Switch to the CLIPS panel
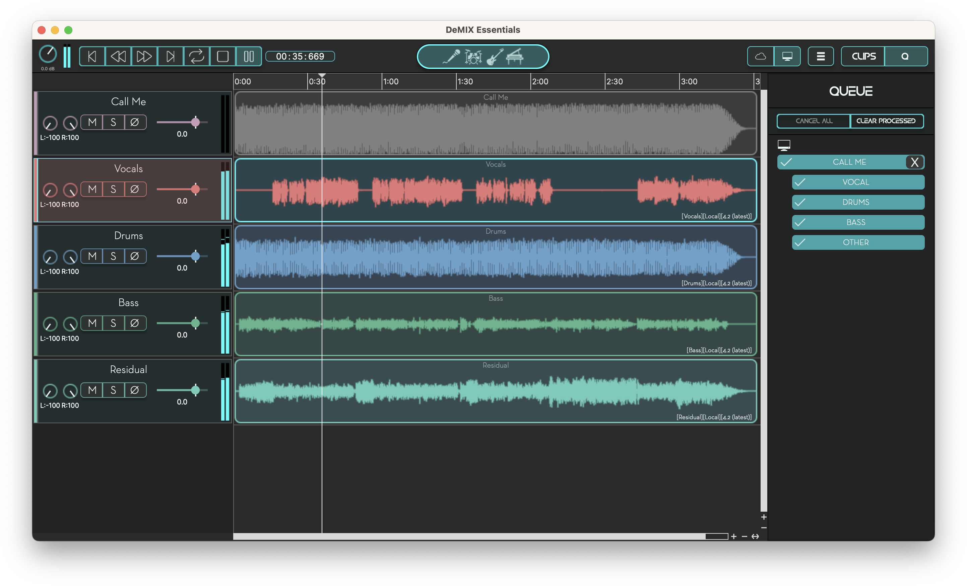 point(862,56)
